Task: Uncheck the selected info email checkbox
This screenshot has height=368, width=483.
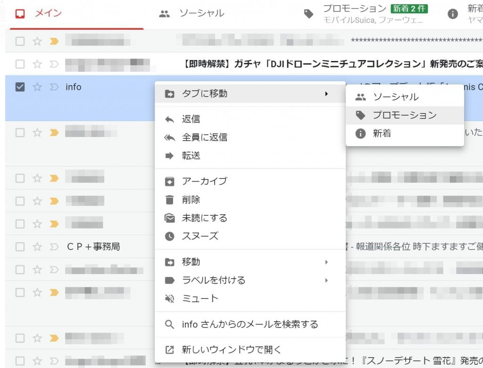Action: [20, 87]
